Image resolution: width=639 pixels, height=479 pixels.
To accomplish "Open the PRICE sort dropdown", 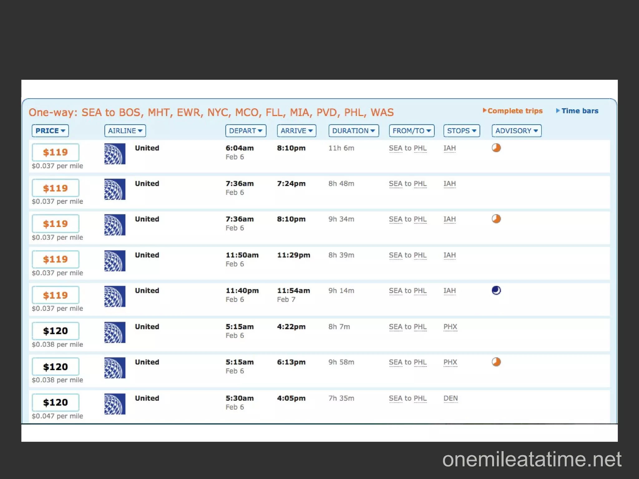I will (x=50, y=131).
